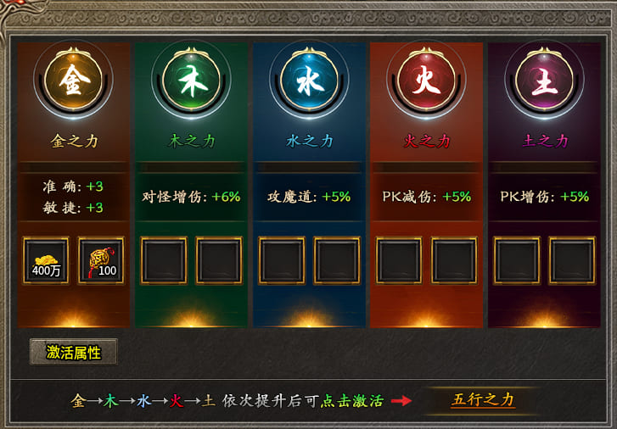This screenshot has height=429, width=617.
Task: Click the red arrow before 五行之力
Action: tap(401, 401)
